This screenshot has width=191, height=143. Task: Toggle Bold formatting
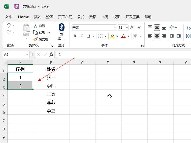[x=75, y=36]
